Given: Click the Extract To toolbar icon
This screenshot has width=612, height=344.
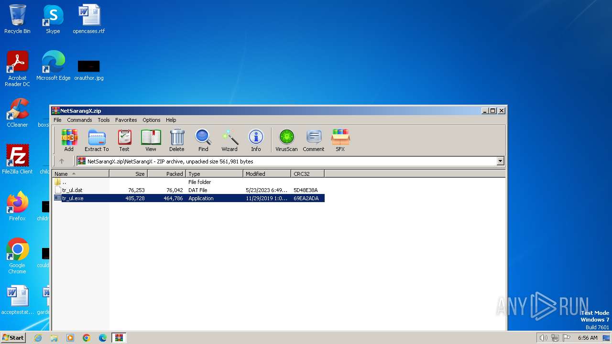Looking at the screenshot, I should click(97, 140).
